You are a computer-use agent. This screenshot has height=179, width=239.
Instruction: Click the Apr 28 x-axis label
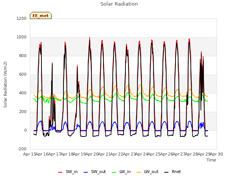coord(192,154)
